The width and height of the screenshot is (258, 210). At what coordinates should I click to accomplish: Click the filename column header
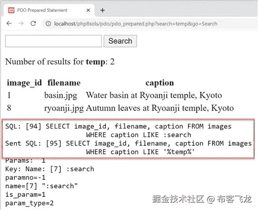point(64,83)
